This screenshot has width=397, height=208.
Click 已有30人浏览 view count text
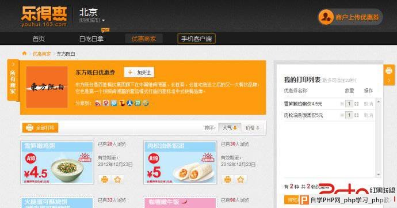point(235,144)
